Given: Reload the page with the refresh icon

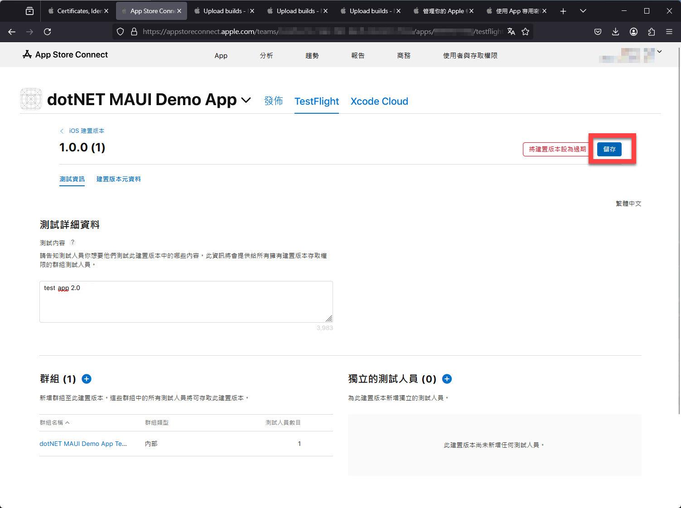Looking at the screenshot, I should pos(47,31).
